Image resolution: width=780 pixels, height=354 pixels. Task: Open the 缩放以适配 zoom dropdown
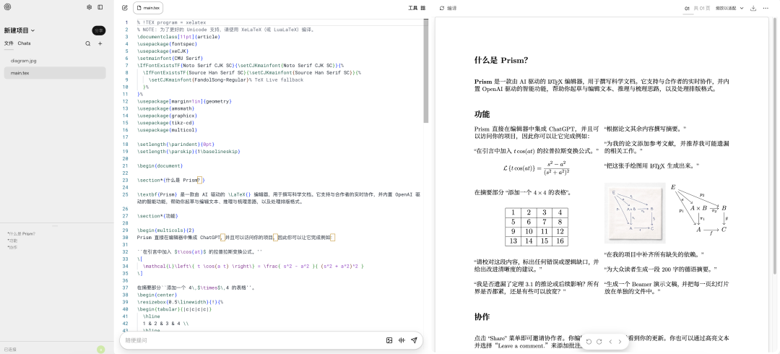coord(729,8)
